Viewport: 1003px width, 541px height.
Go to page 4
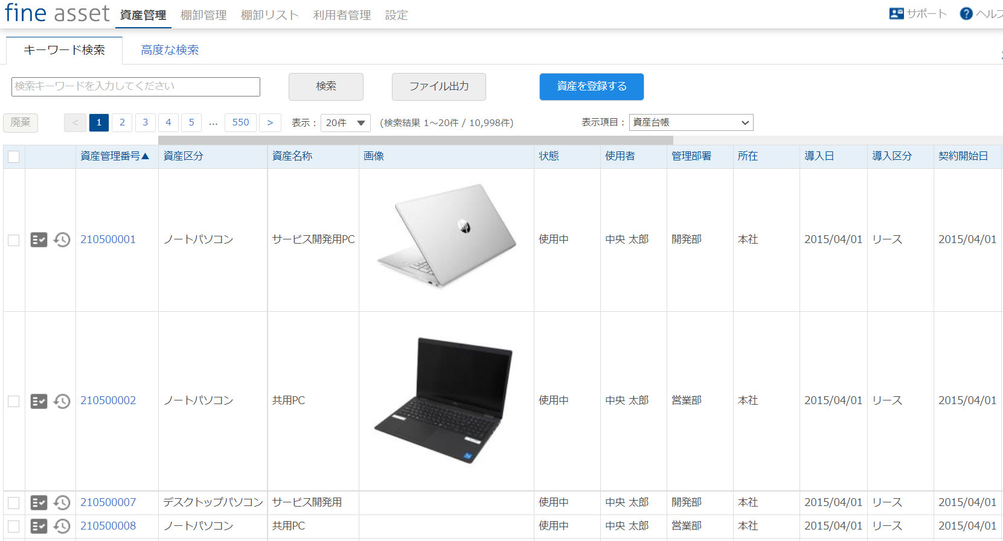point(168,122)
